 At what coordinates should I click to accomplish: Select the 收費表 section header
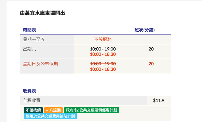pyautogui.click(x=29, y=91)
